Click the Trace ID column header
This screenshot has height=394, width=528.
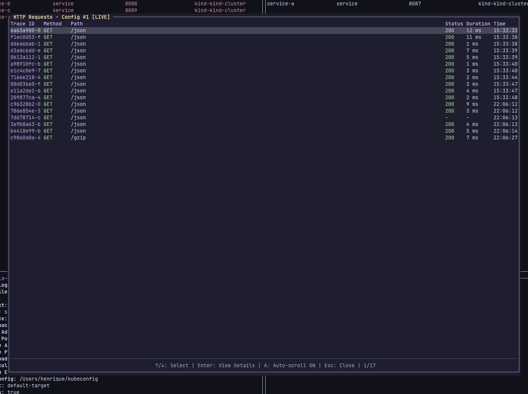pos(22,24)
